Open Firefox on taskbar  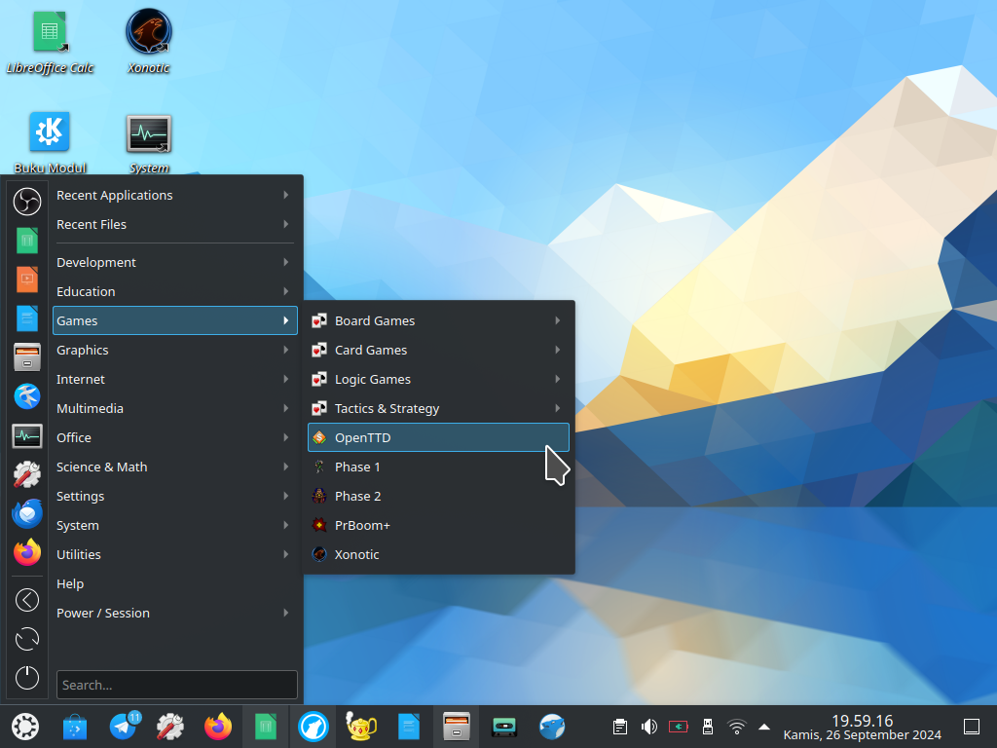point(218,727)
